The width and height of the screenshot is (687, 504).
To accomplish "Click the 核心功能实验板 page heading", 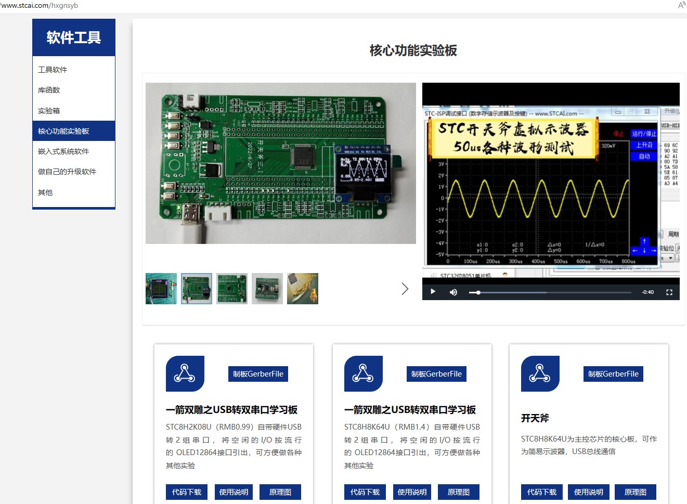I will coord(413,50).
